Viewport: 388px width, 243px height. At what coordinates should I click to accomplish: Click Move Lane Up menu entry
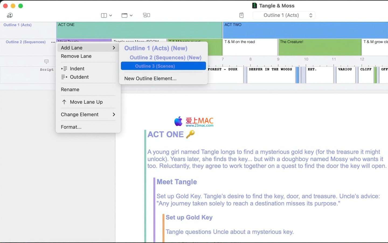(x=86, y=102)
